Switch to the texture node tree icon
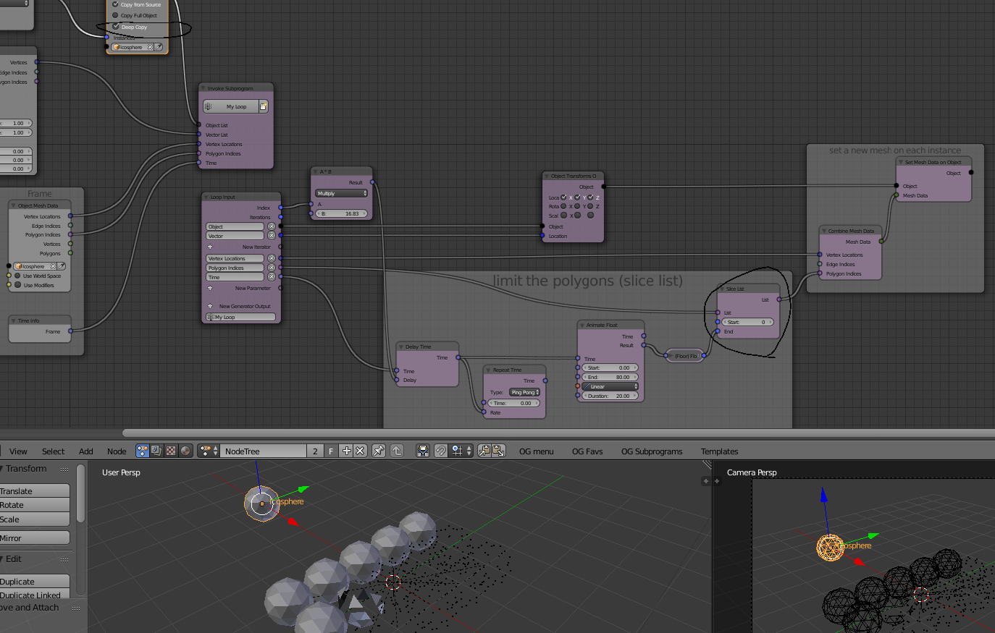This screenshot has width=995, height=633. tap(171, 451)
